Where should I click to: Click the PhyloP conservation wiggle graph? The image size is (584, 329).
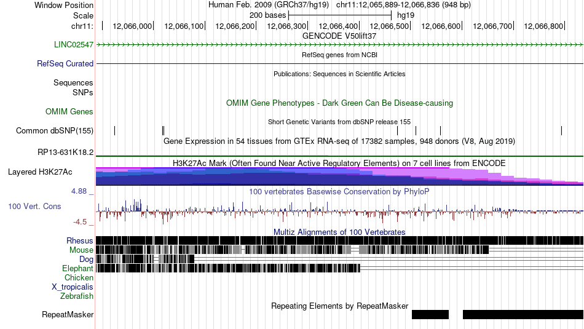click(340, 212)
